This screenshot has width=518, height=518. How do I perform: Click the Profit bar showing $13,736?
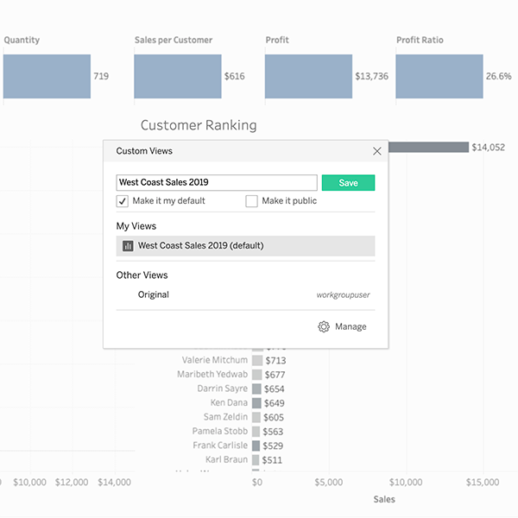point(308,76)
